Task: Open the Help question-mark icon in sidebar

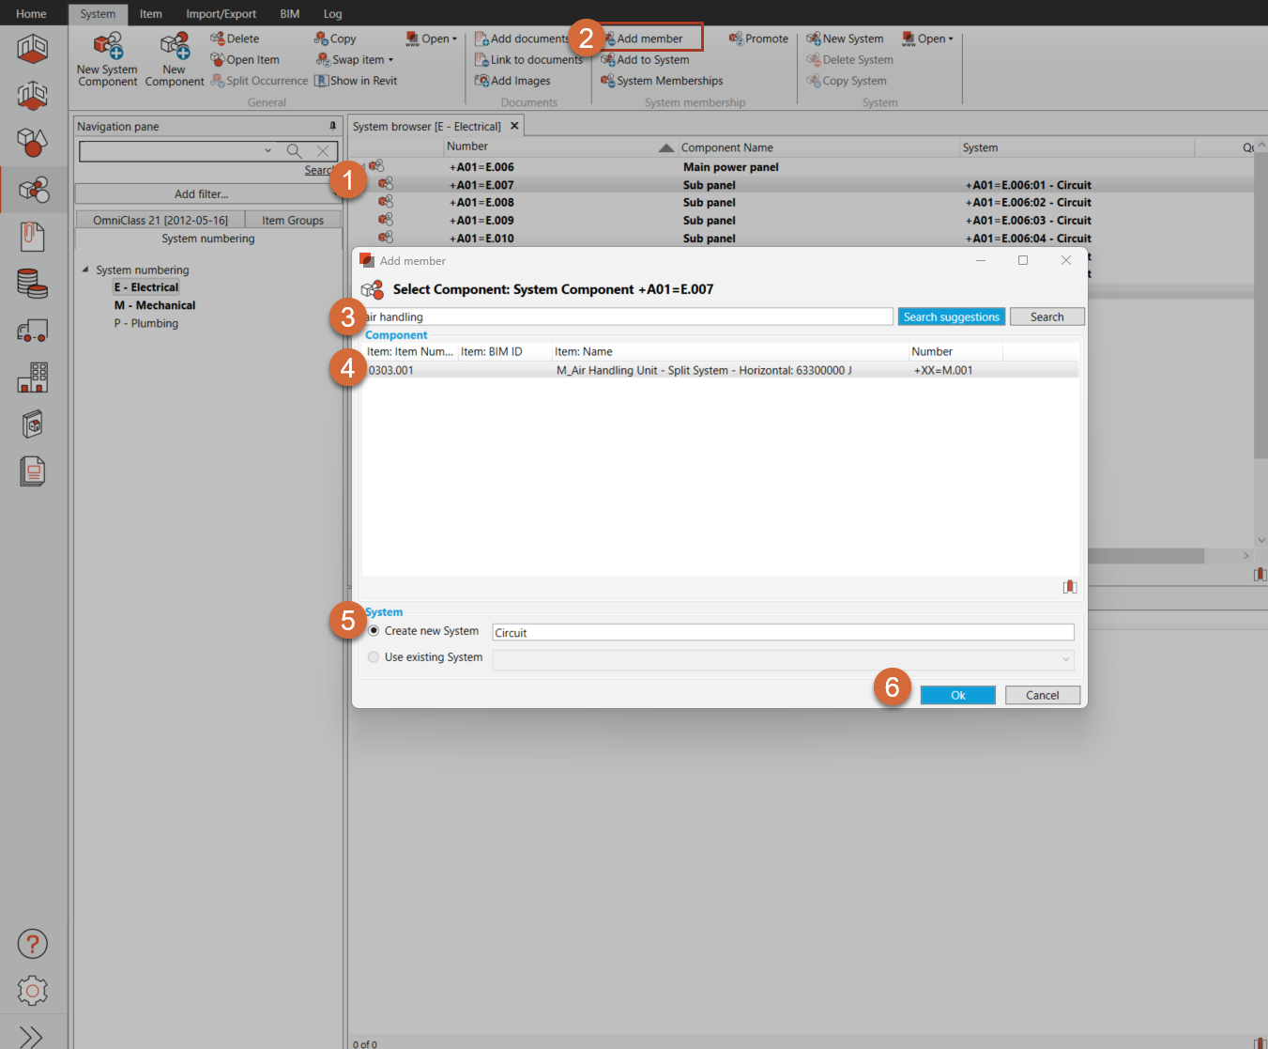Action: click(x=33, y=944)
